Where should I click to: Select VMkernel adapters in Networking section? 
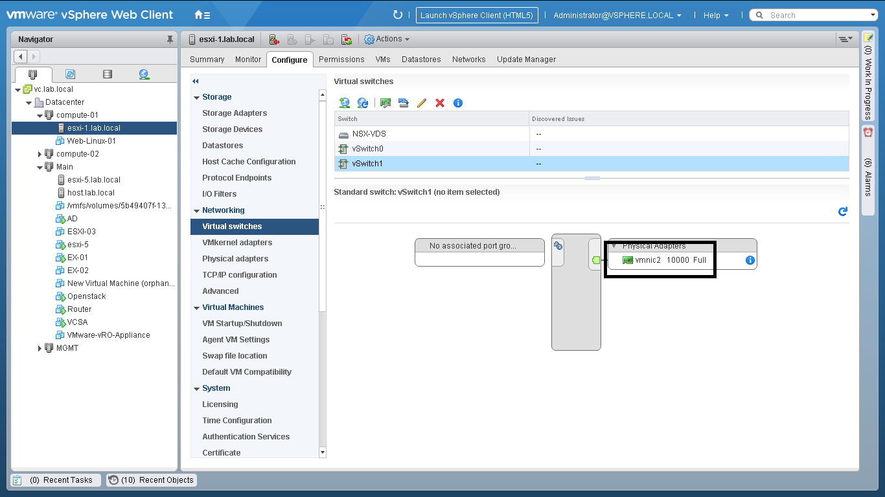(237, 243)
